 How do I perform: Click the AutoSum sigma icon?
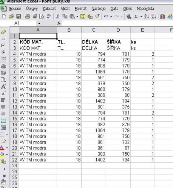click(136, 16)
